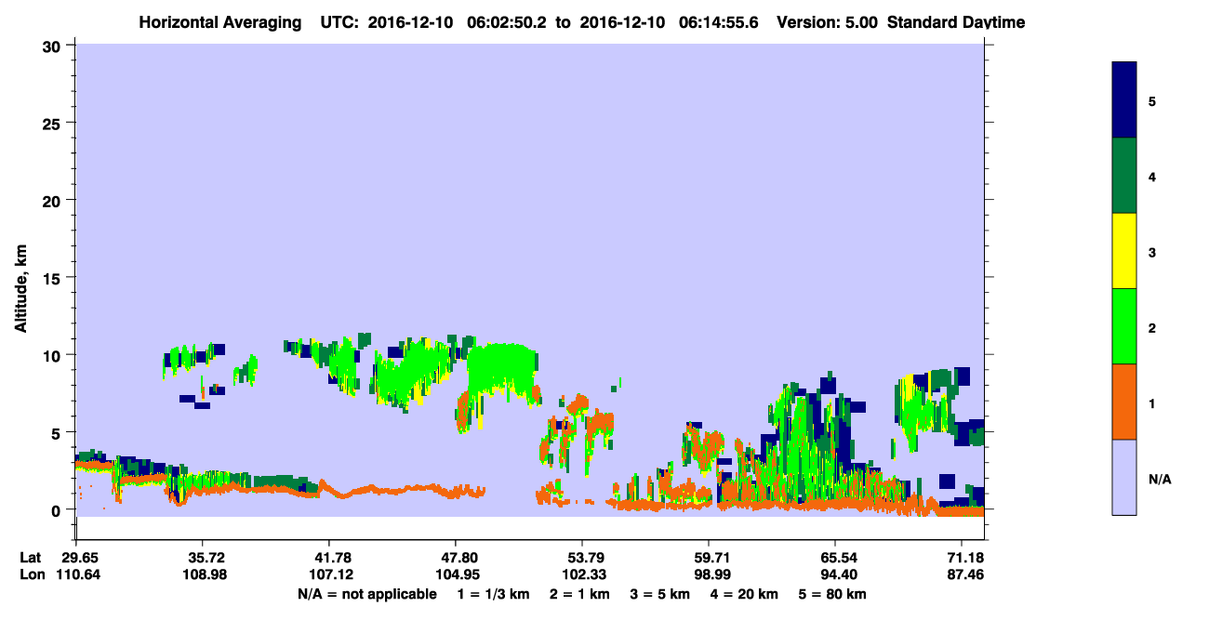Click the 'N/A = not applicable' legend note
The width and height of the screenshot is (1209, 620).
pyautogui.click(x=367, y=594)
